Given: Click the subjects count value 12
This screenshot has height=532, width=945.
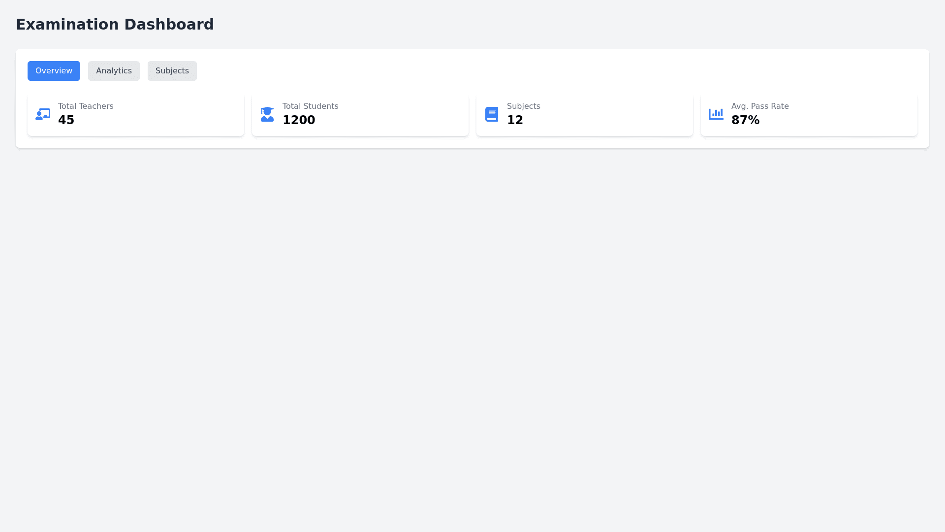Looking at the screenshot, I should (x=515, y=120).
